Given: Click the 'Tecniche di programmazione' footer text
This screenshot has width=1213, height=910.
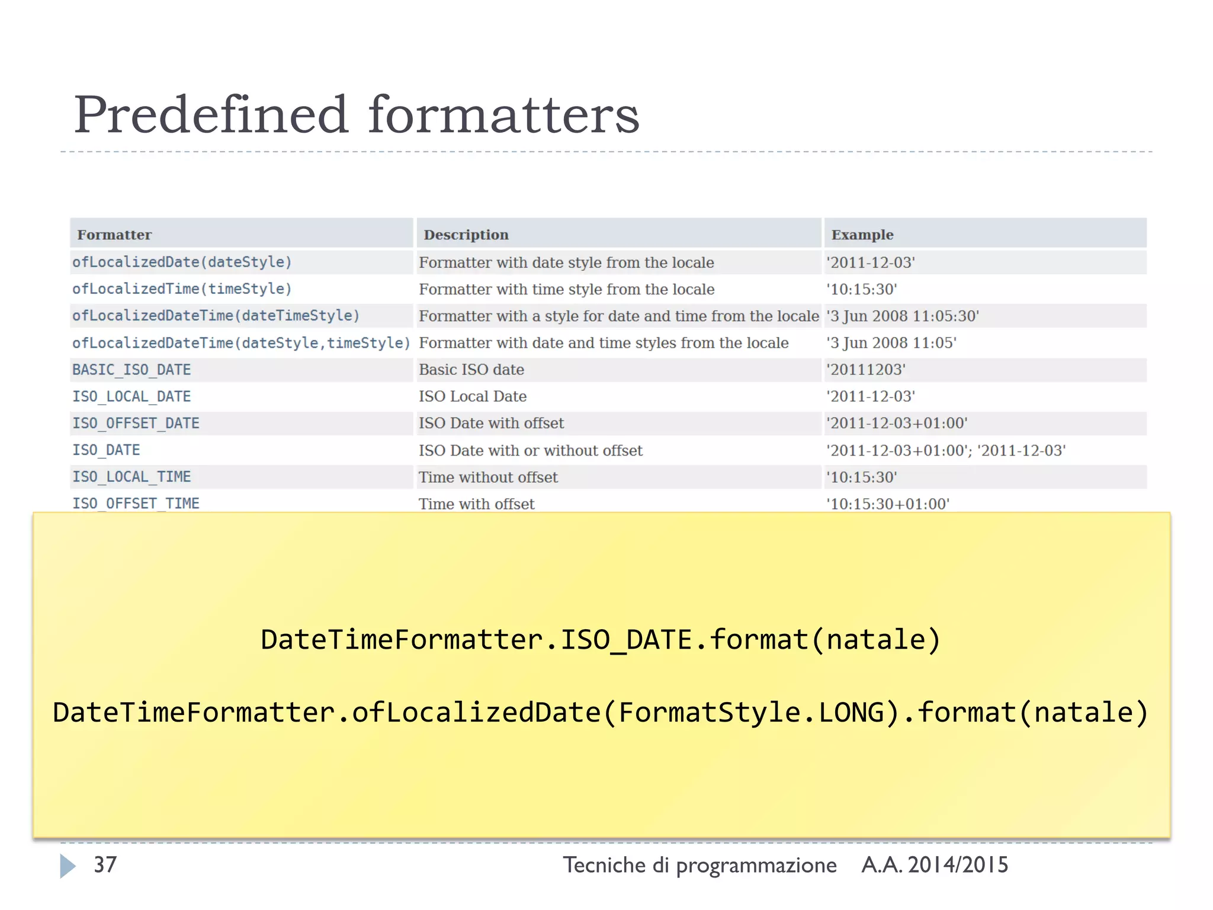Looking at the screenshot, I should [x=699, y=866].
